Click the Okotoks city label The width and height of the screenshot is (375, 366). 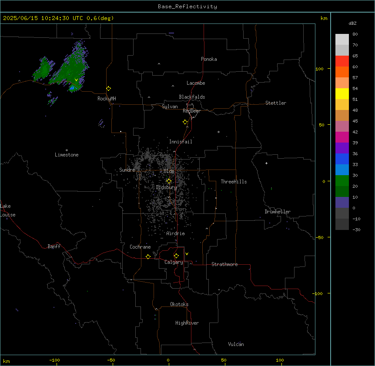179,304
